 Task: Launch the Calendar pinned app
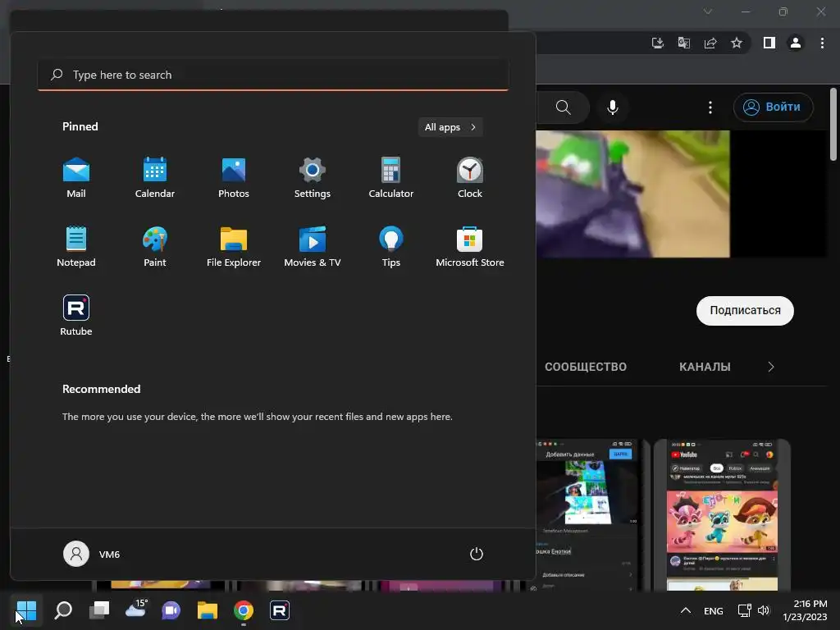click(155, 178)
